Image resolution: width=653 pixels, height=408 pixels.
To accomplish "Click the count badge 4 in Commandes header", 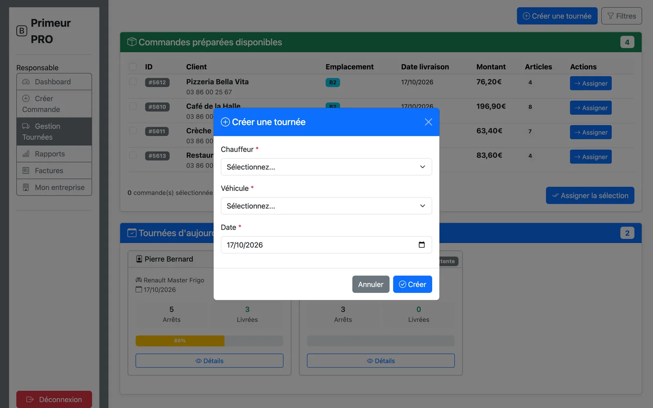I will coord(627,42).
